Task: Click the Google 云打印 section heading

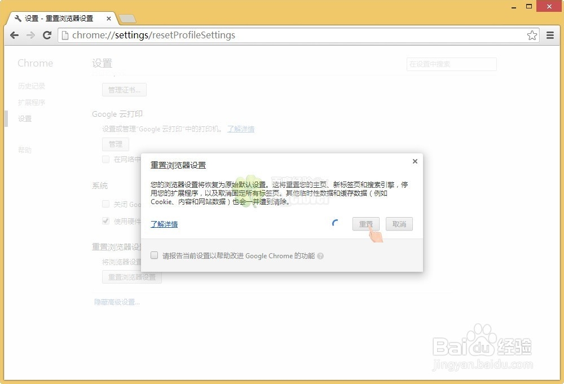Action: click(117, 114)
